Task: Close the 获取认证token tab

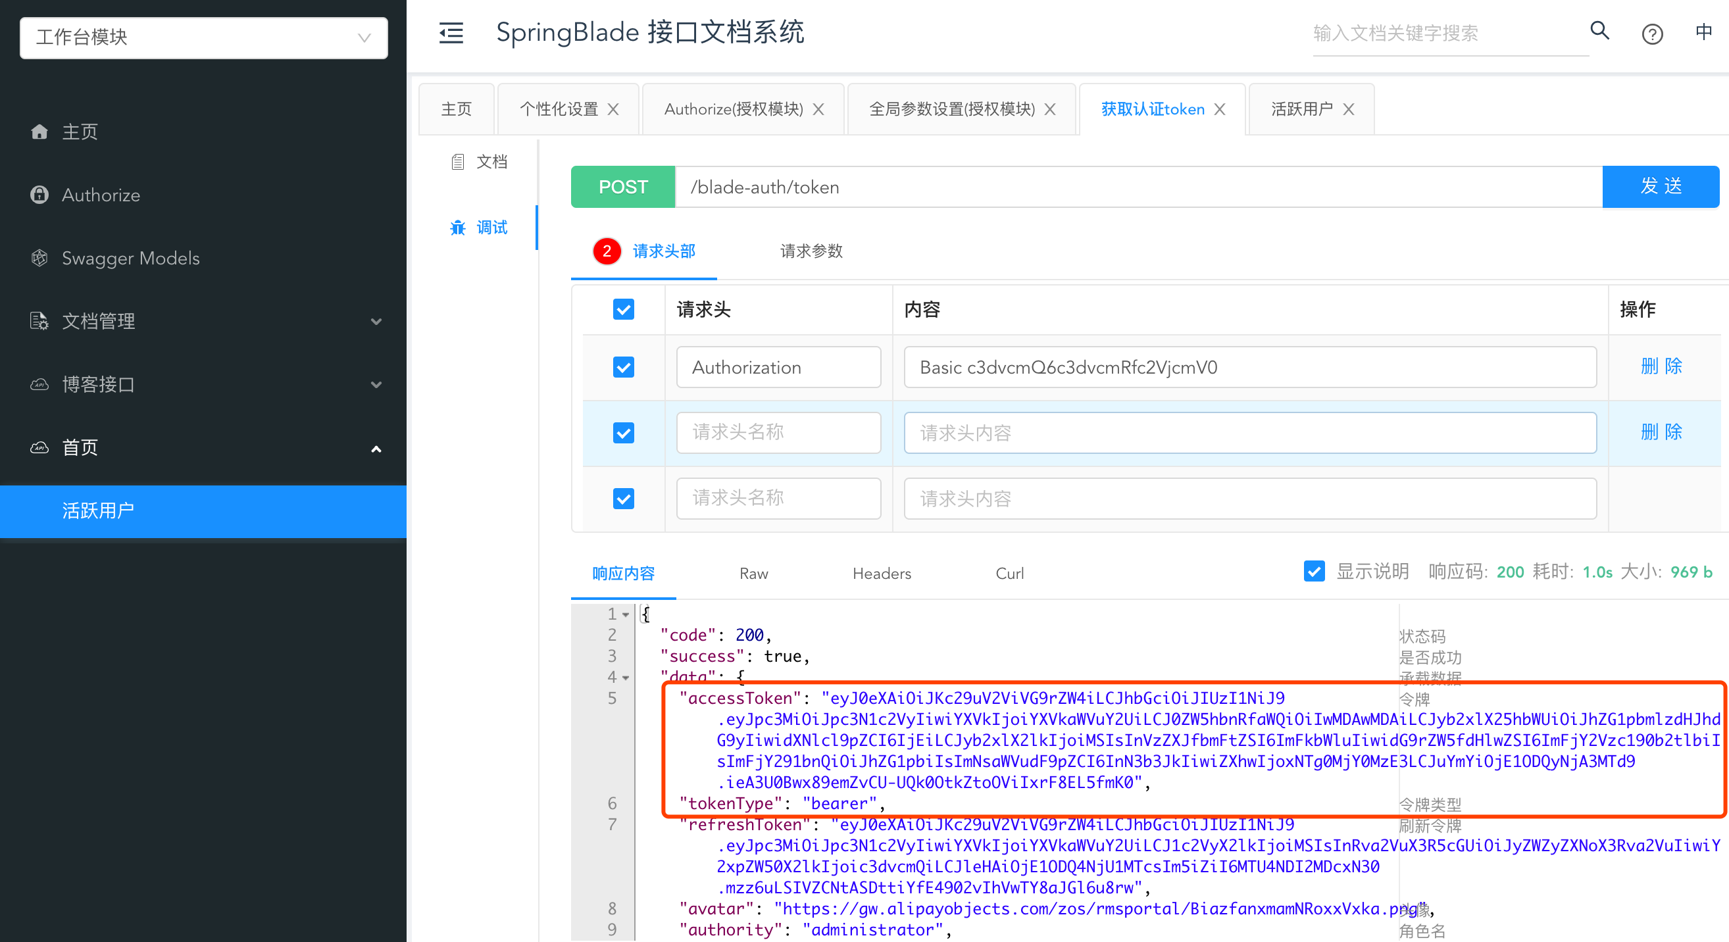Action: pos(1220,109)
